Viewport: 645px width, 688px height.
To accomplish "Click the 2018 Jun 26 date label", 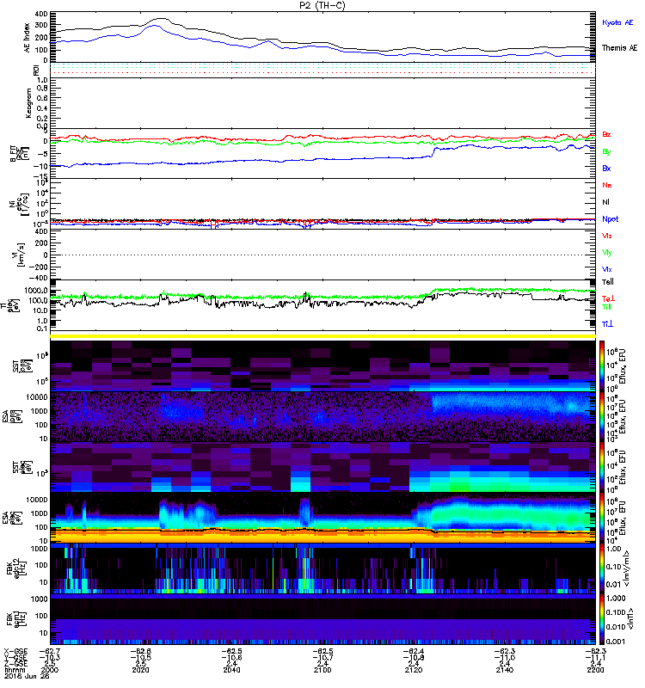I will point(27,676).
